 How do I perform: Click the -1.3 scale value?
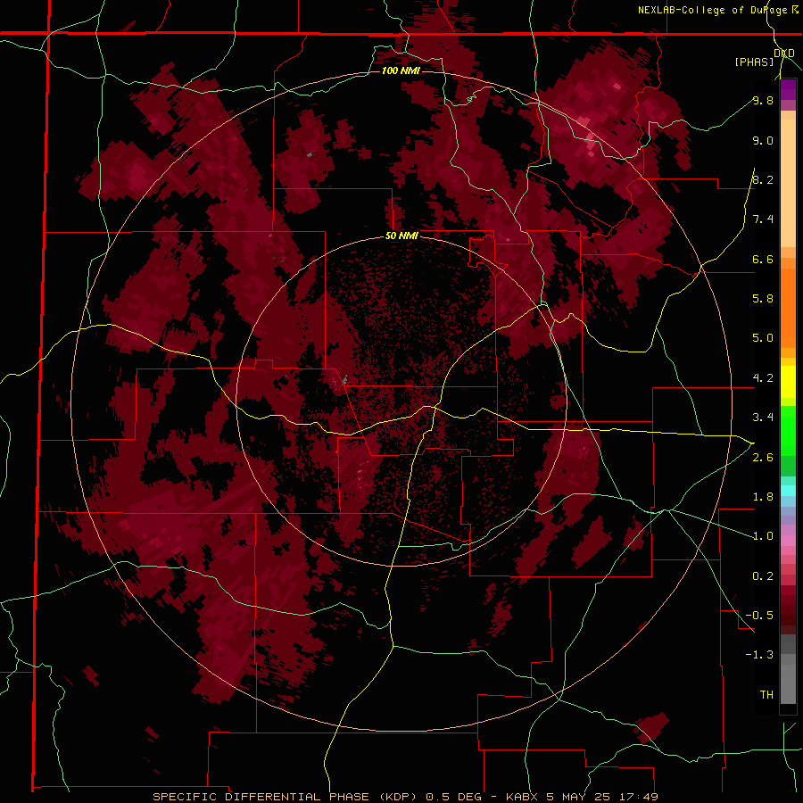[x=760, y=655]
